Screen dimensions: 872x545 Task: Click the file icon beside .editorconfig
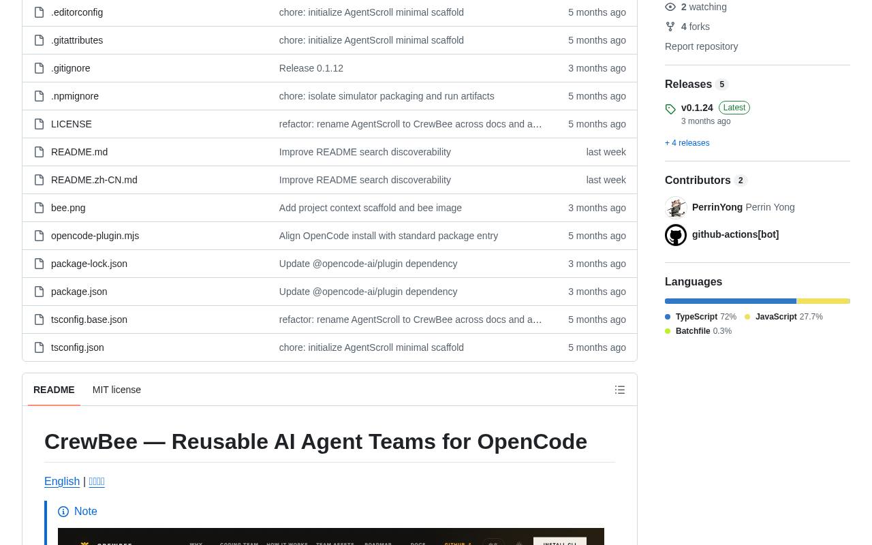tap(39, 12)
